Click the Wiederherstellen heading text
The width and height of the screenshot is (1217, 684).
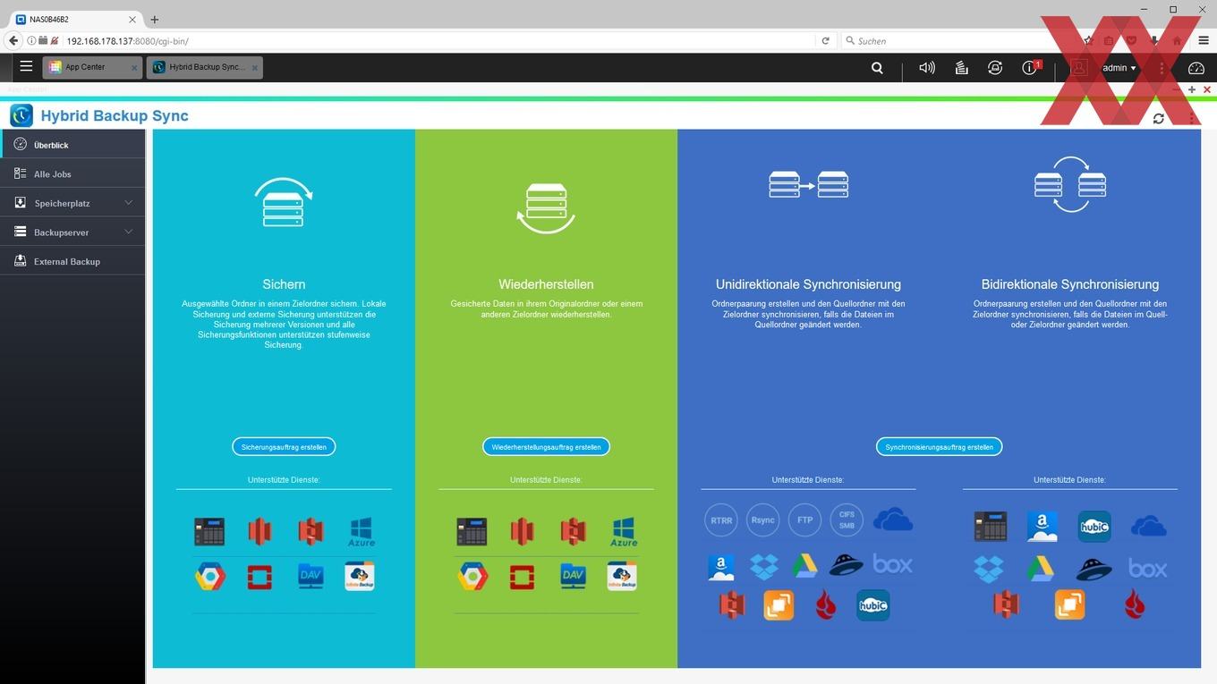(546, 284)
